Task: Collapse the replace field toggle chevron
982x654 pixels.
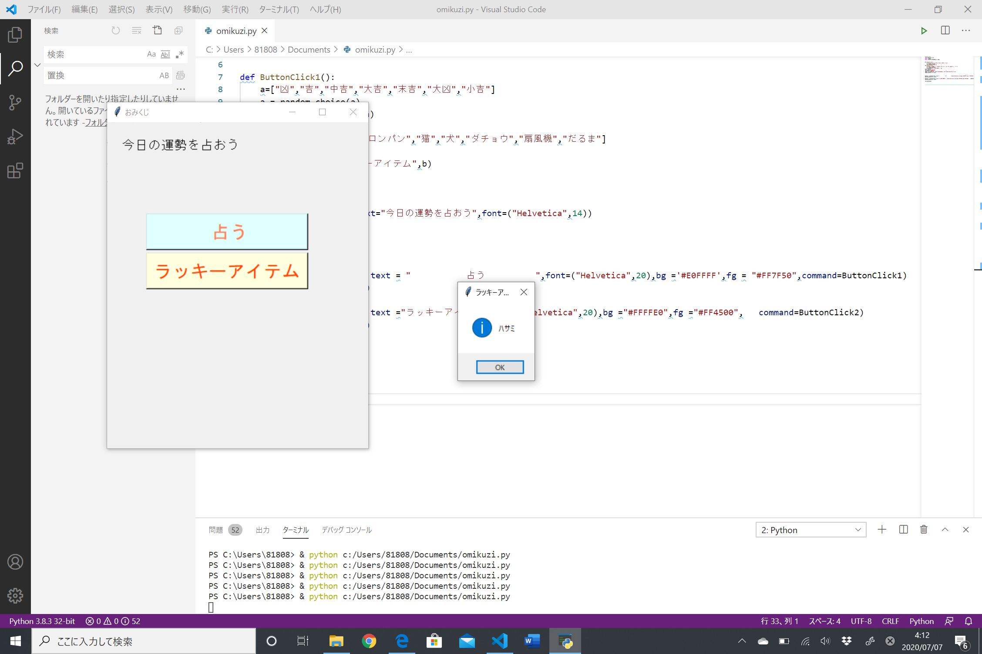Action: pyautogui.click(x=37, y=65)
